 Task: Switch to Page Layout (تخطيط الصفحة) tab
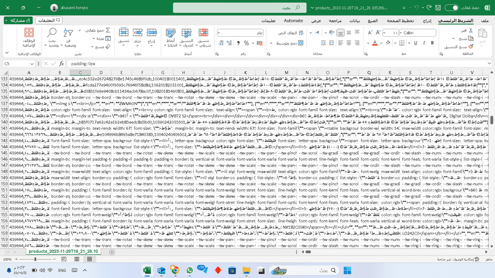click(400, 20)
